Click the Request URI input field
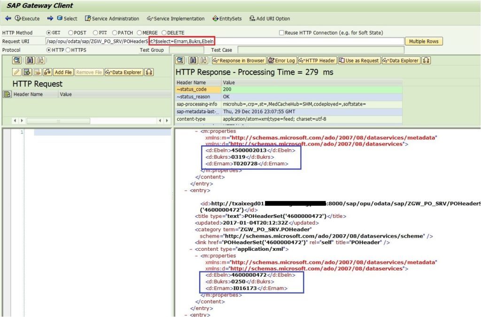 225,41
